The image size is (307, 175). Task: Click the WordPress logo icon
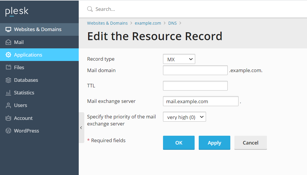[8, 131]
